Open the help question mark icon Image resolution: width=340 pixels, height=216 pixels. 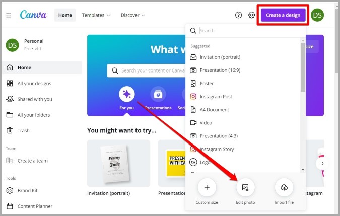click(238, 15)
